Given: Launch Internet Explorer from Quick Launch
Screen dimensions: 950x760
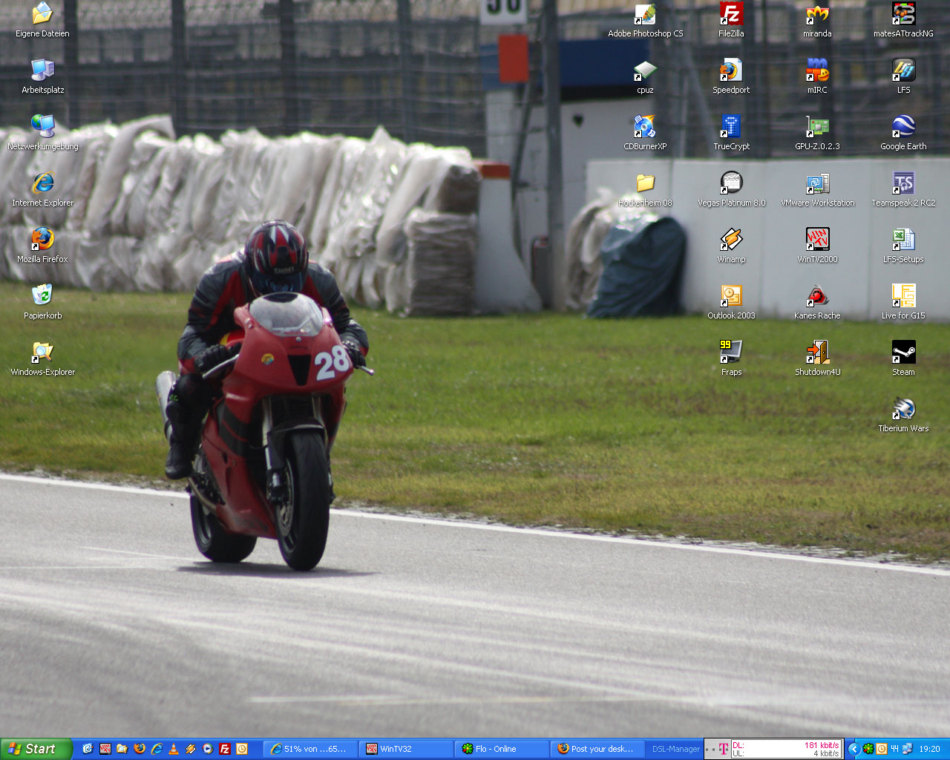Looking at the screenshot, I should tap(157, 749).
